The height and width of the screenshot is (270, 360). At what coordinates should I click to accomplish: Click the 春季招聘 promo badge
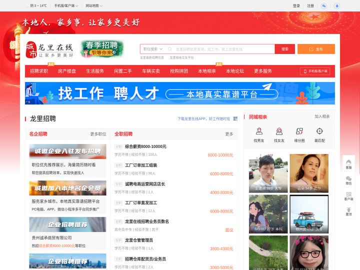tap(102, 49)
